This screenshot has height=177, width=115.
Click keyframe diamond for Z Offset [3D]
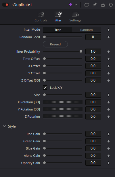(x=108, y=80)
